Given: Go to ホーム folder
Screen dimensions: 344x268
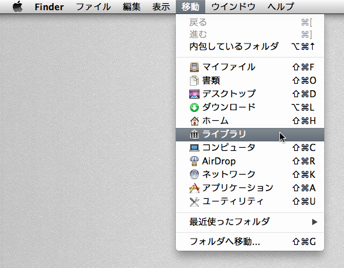Looking at the screenshot, I should [250, 121].
